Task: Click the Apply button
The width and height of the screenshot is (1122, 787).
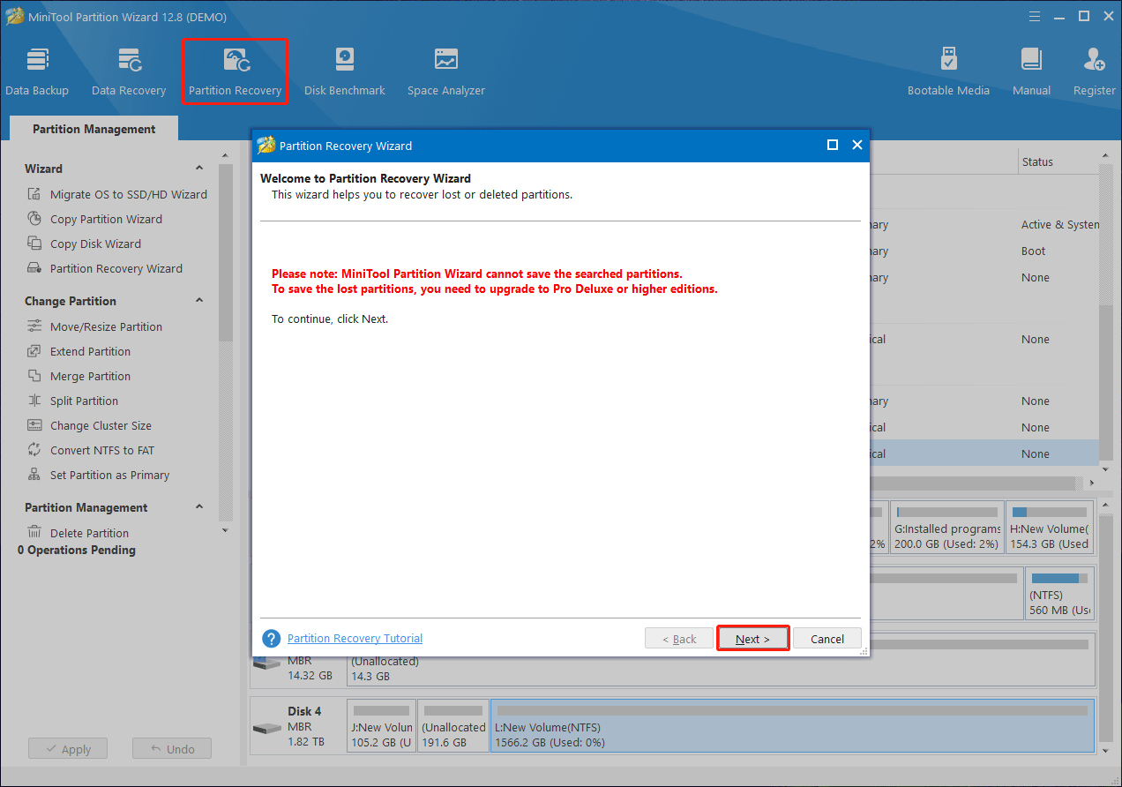Action: click(x=67, y=749)
